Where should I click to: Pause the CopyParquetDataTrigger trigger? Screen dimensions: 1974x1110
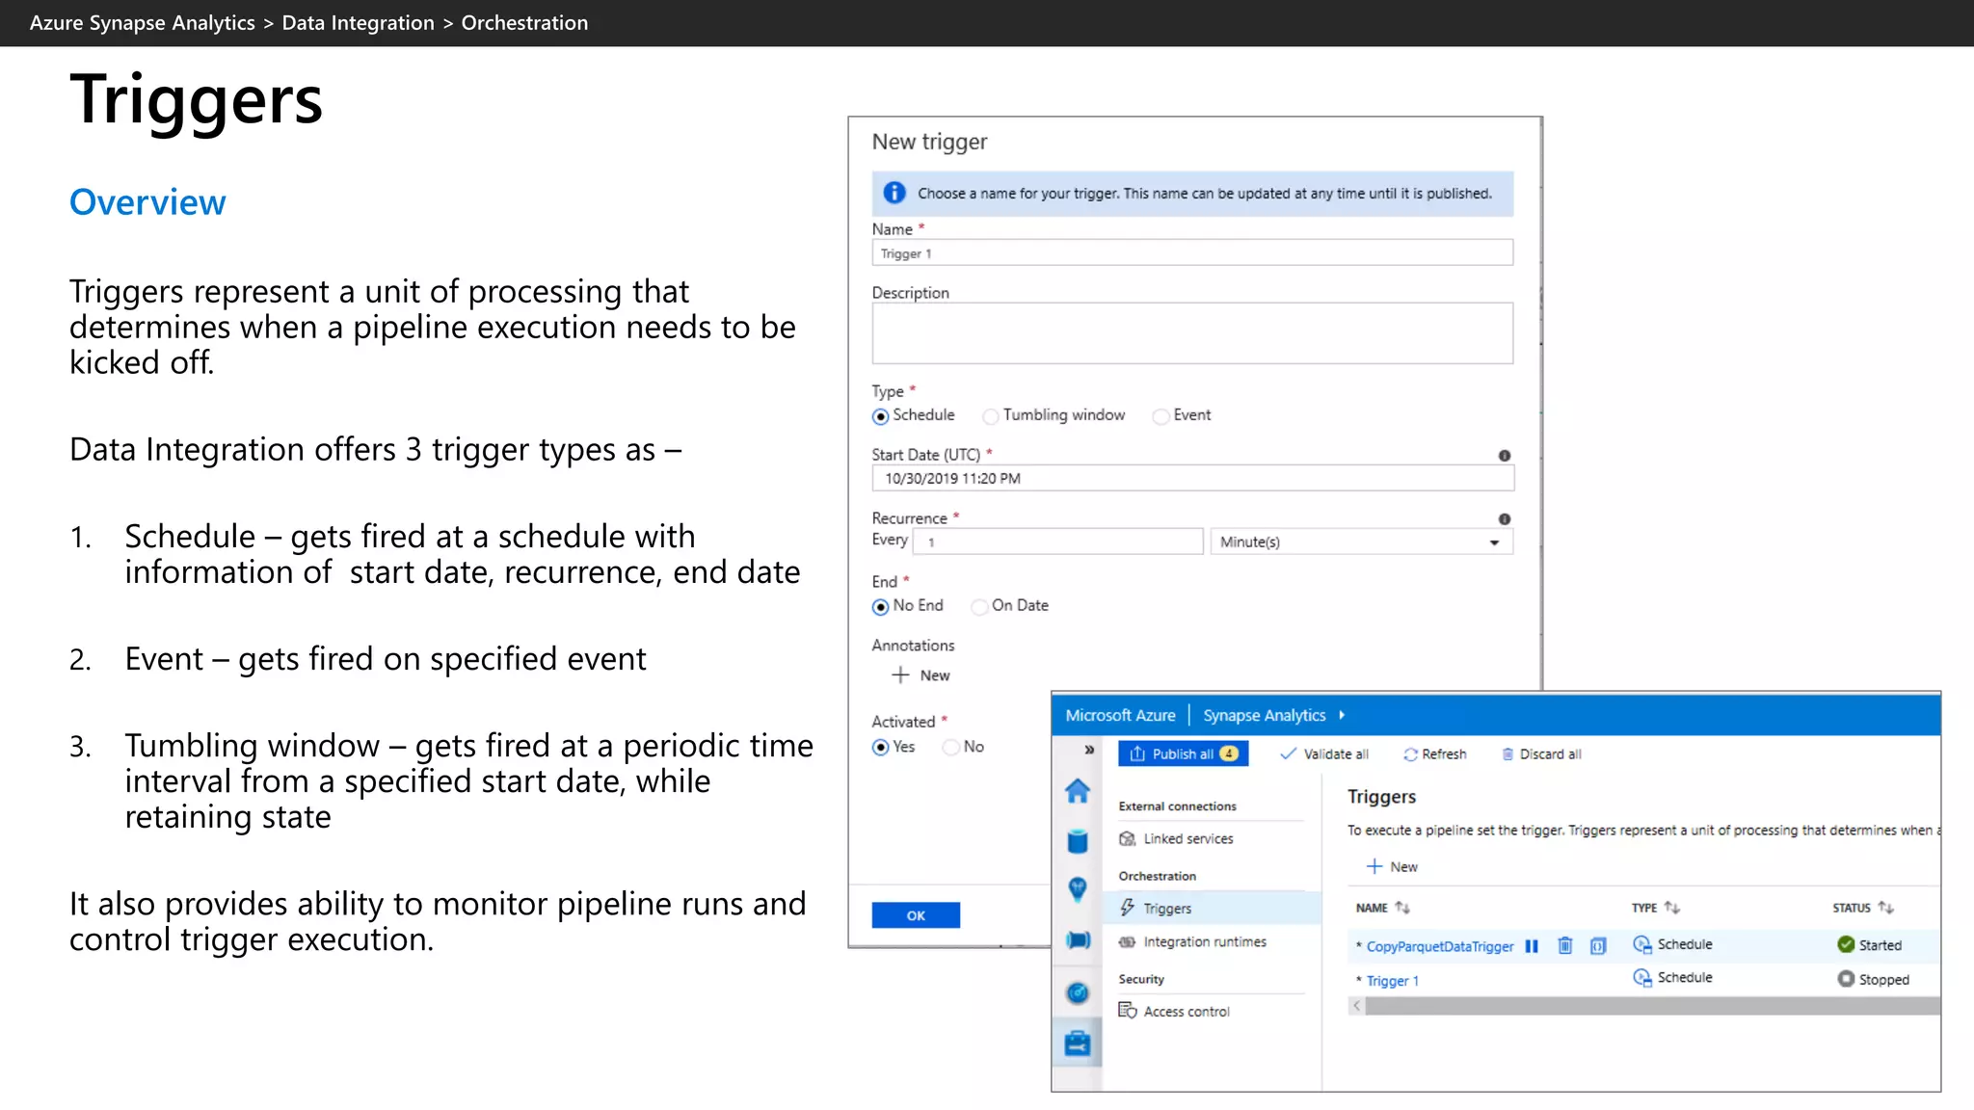(1532, 946)
